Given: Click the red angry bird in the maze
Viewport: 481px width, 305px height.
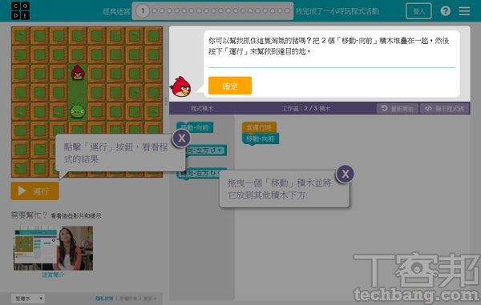Looking at the screenshot, I should 78,73.
